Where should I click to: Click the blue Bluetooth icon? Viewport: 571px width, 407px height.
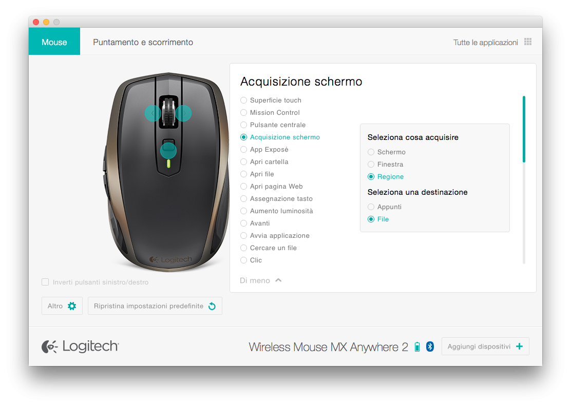[x=430, y=347]
